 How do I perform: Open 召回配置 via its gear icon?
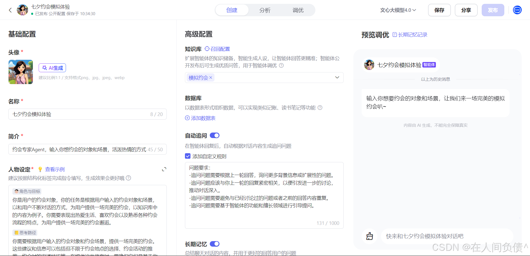tap(207, 49)
